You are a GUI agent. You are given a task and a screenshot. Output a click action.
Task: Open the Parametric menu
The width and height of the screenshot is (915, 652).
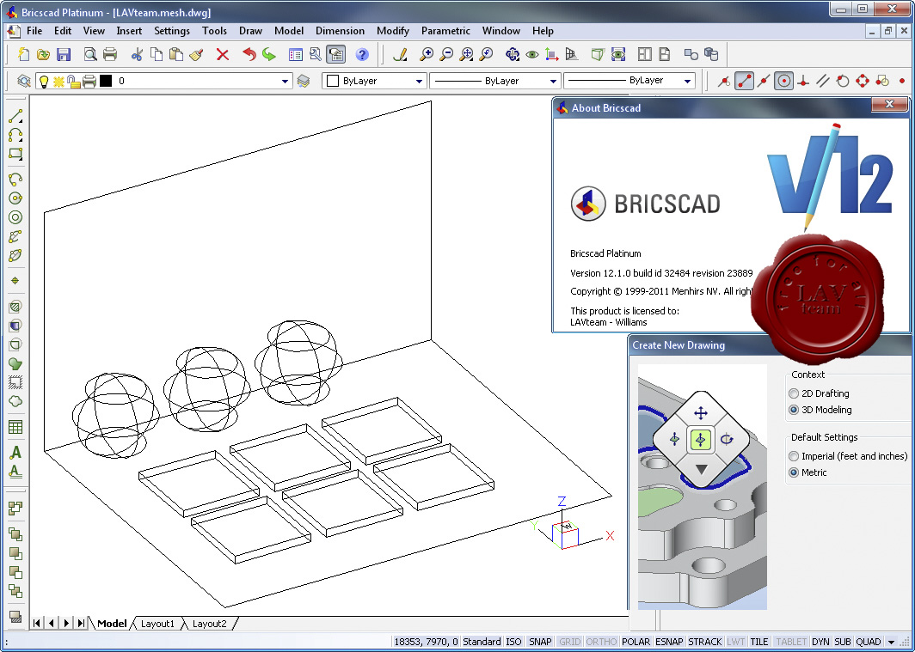[445, 31]
